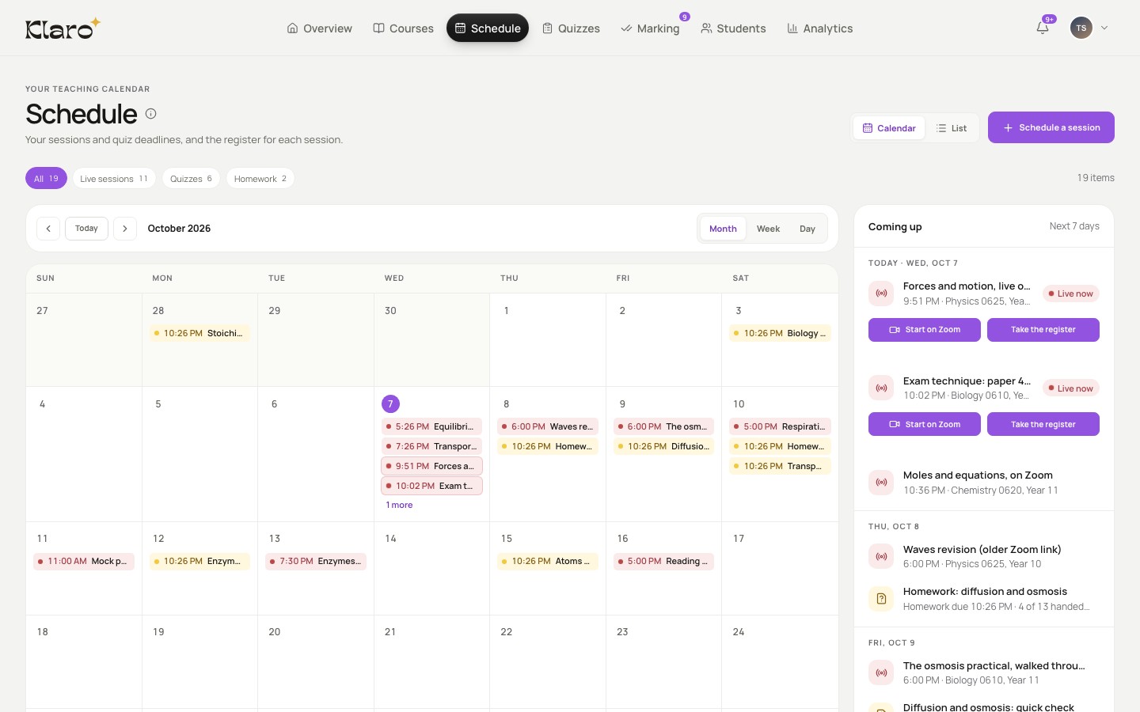Filter by Live sessions

pos(114,179)
